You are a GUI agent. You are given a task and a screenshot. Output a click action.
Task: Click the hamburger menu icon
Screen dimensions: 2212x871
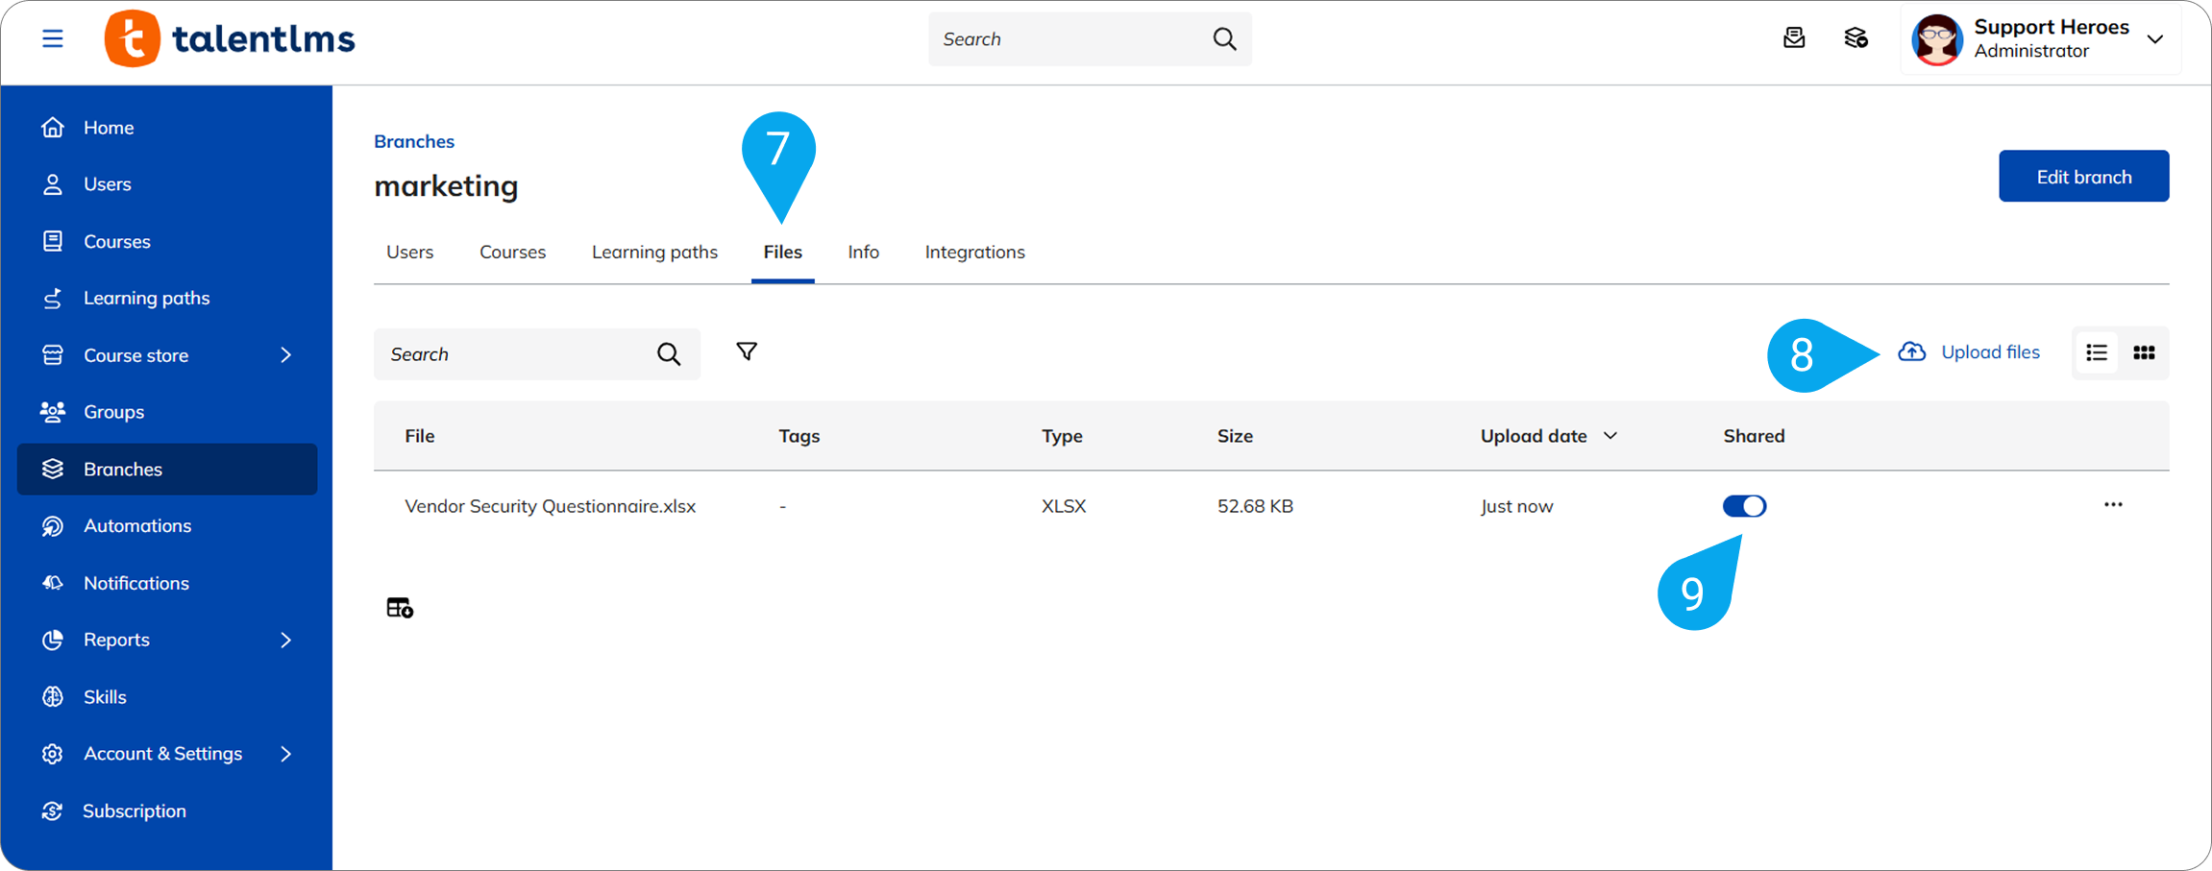53,38
